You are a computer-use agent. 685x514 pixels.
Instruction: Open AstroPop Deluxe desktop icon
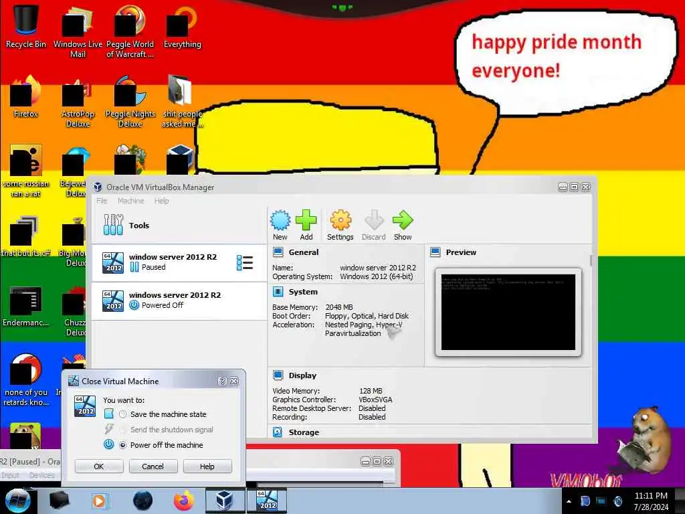(78, 102)
